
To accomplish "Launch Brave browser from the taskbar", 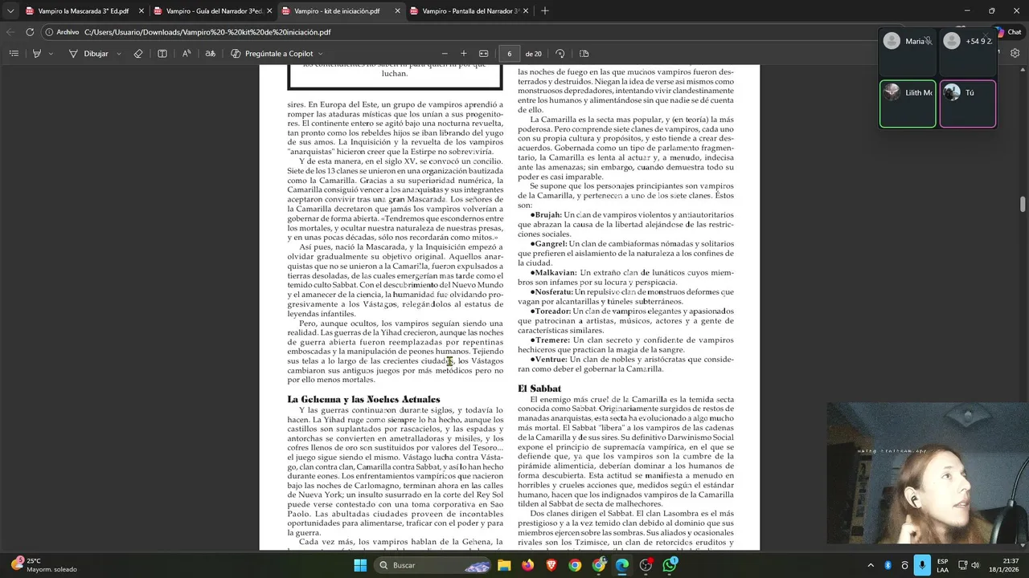I will [551, 565].
